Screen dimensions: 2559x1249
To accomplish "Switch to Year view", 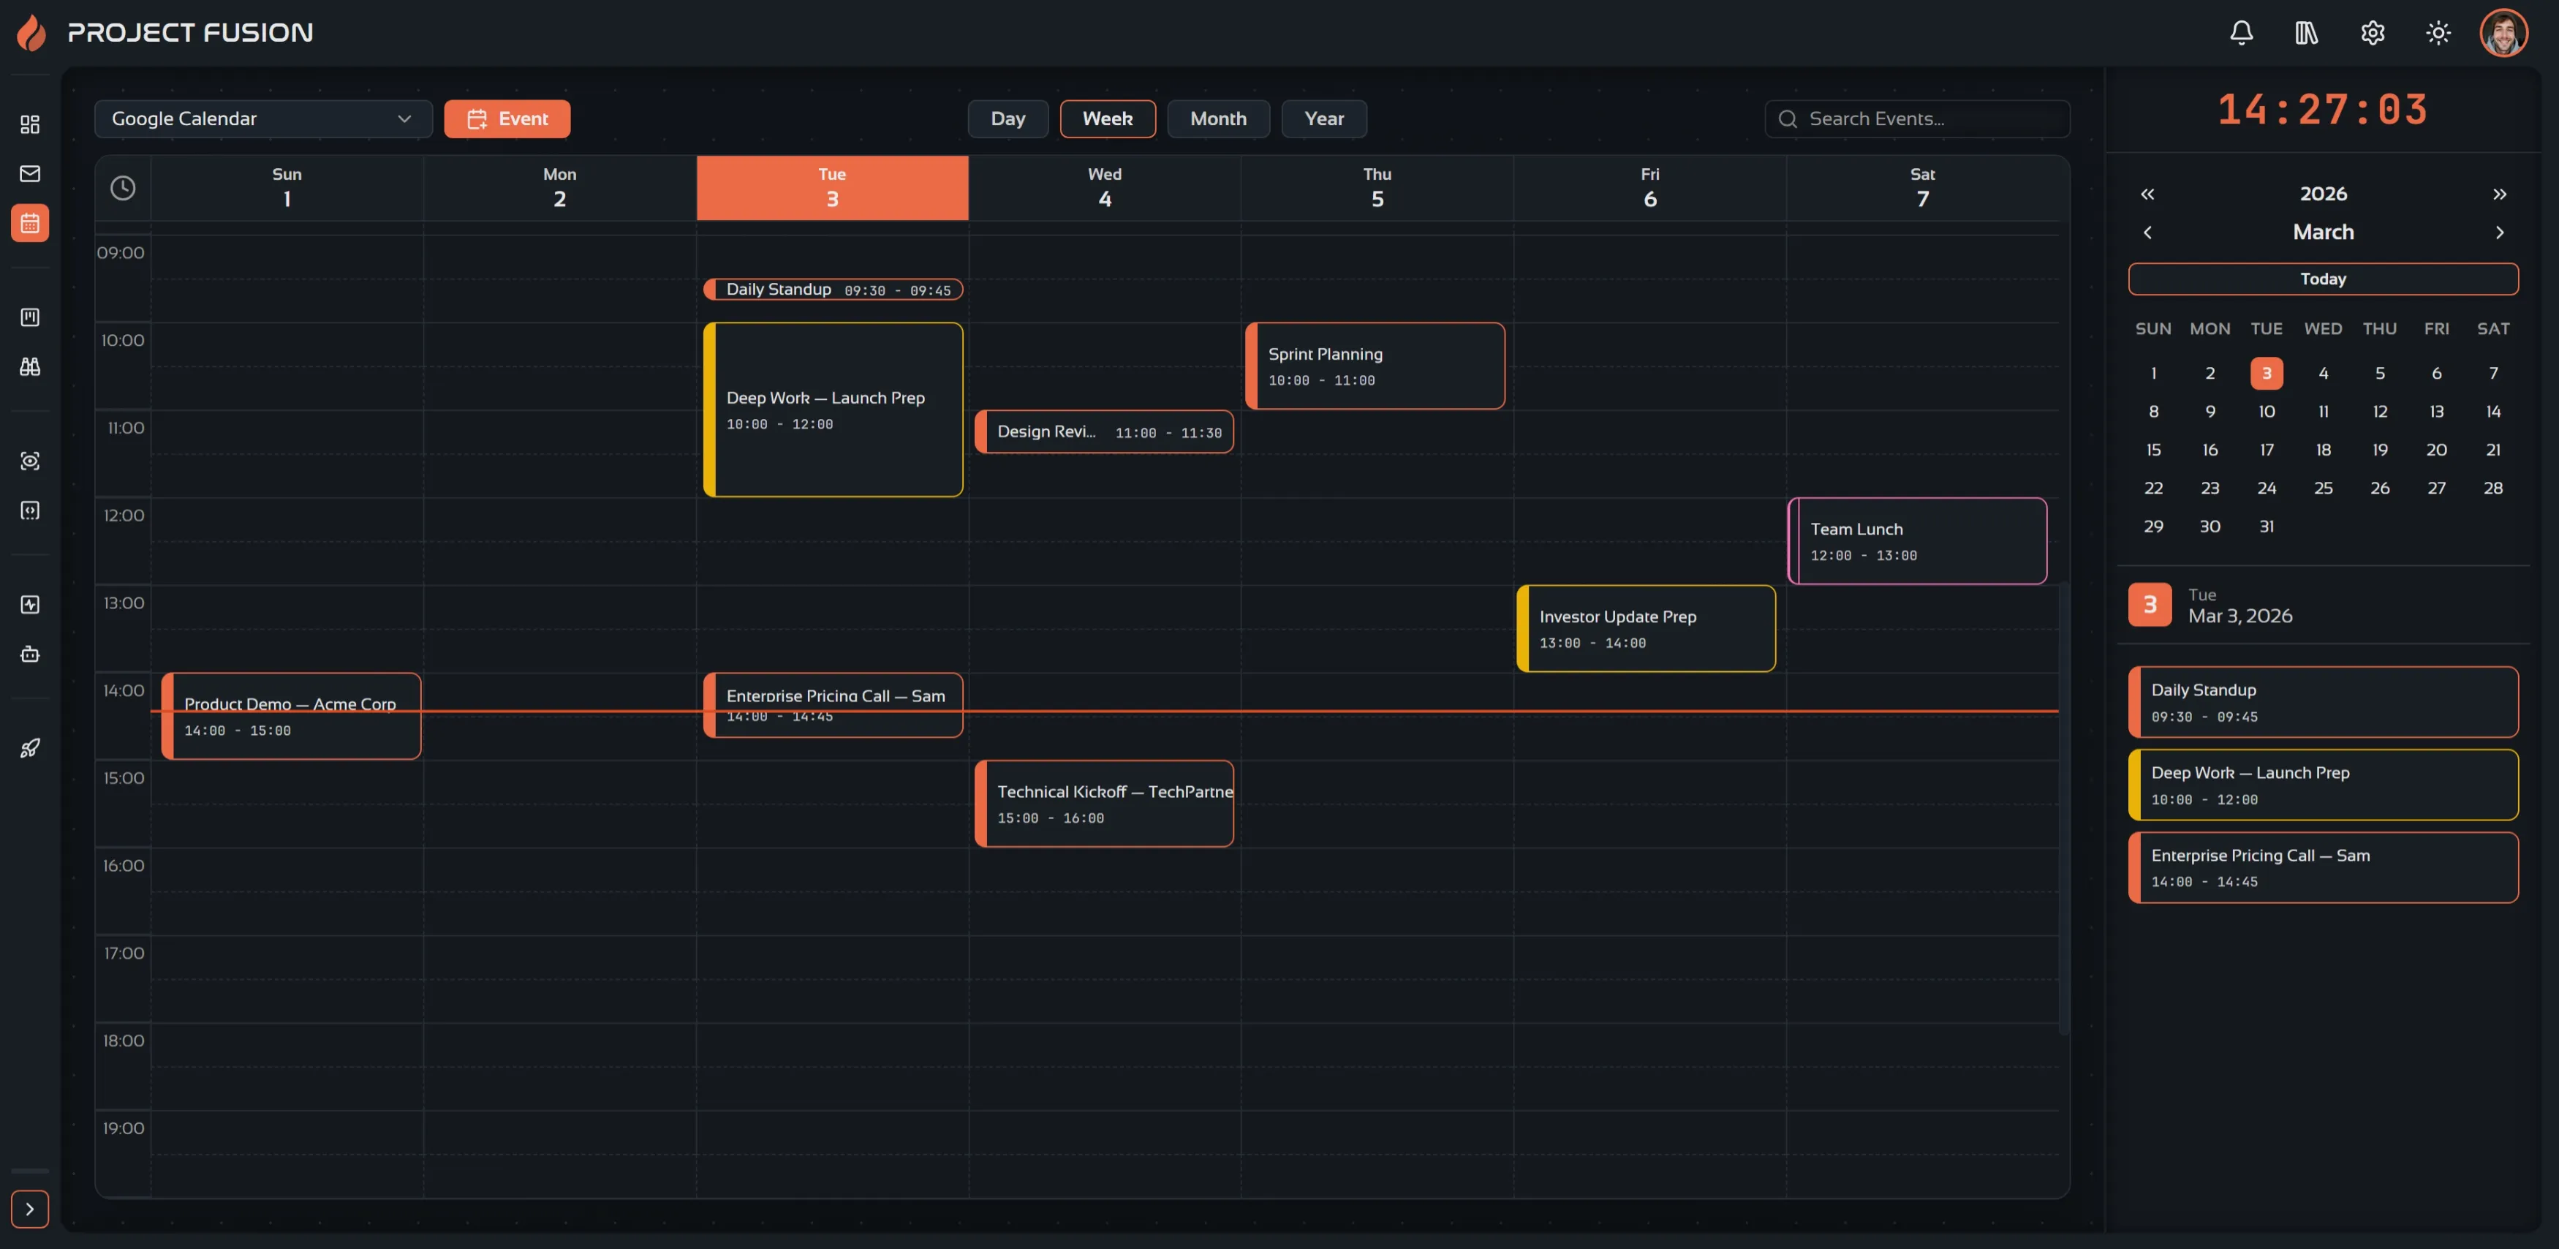I will click(1324, 118).
